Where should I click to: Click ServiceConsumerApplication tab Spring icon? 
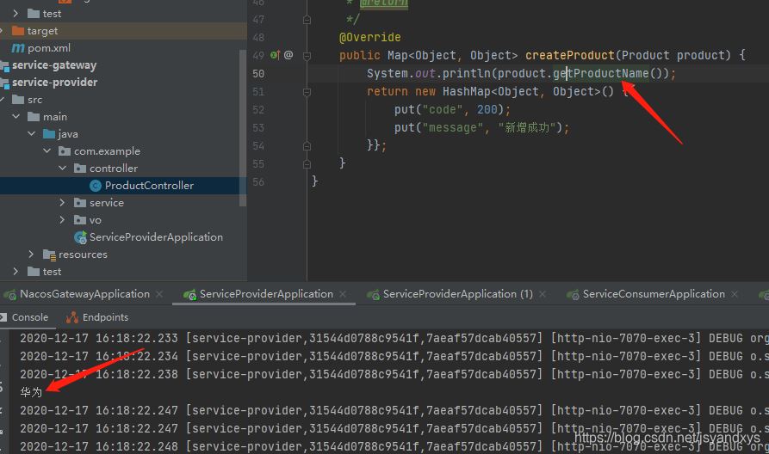coord(573,294)
